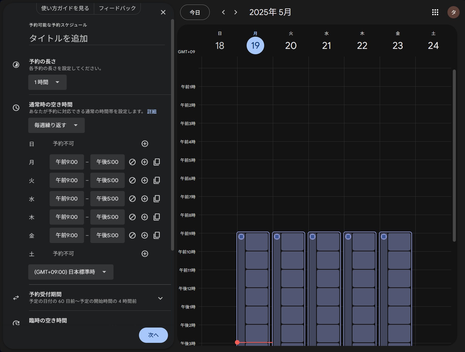Screen dimensions: 465x352
Task: Add availability period for Sunday (日)
Action: 145,144
